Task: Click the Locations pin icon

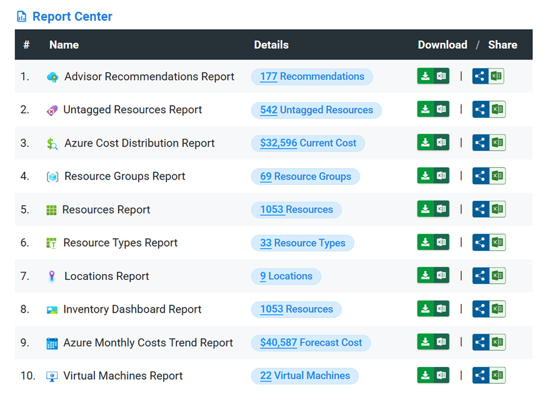Action: [52, 276]
